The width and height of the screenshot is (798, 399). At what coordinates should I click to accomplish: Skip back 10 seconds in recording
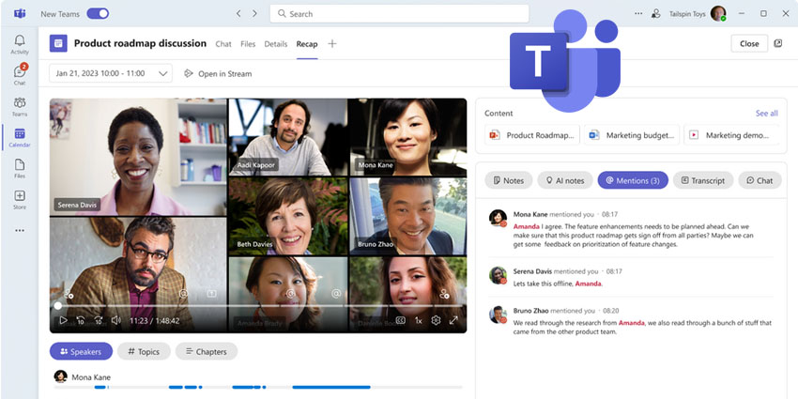coord(81,320)
